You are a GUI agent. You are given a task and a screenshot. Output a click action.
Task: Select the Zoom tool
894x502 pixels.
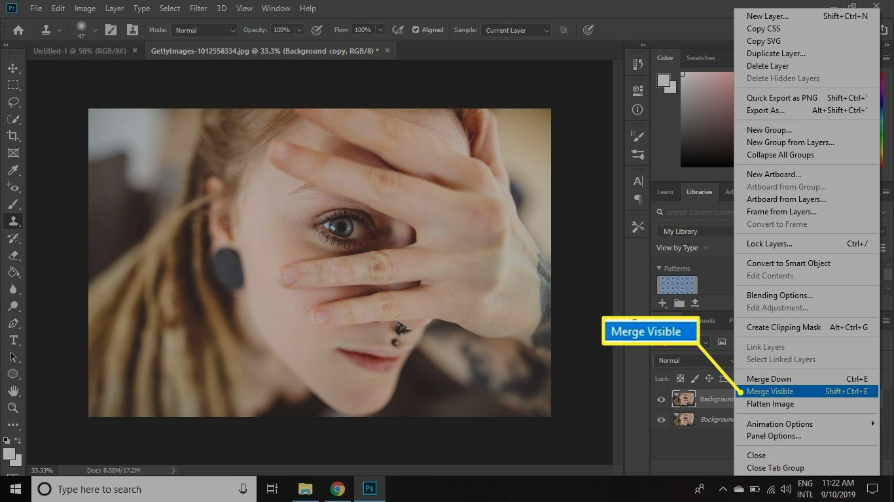click(13, 409)
